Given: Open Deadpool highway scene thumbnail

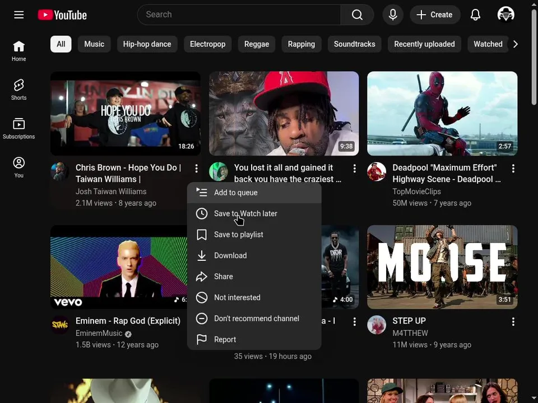Looking at the screenshot, I should (442, 114).
